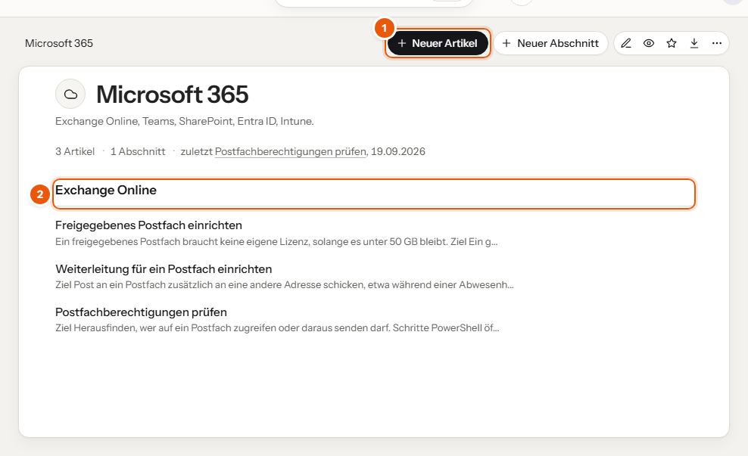Click the summary starting Ziel Post an ein Postfach
Viewport: 748px width, 456px height.
click(285, 285)
